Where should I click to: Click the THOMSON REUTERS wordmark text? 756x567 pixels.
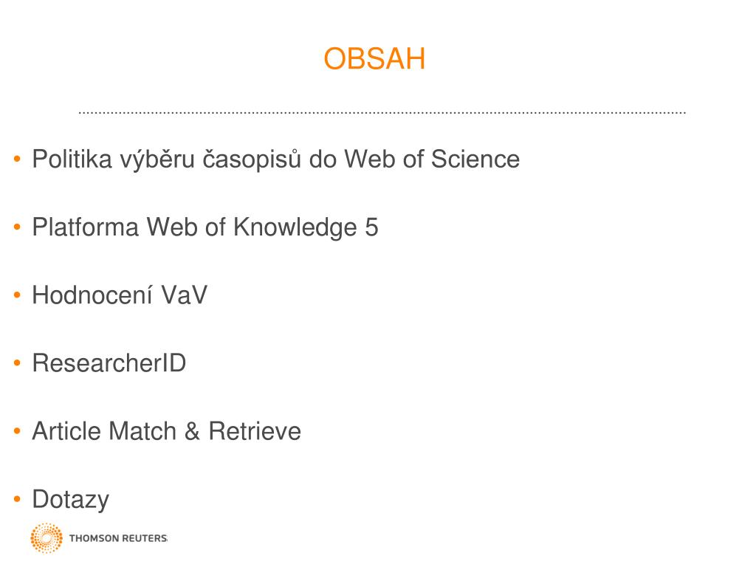tap(118, 538)
